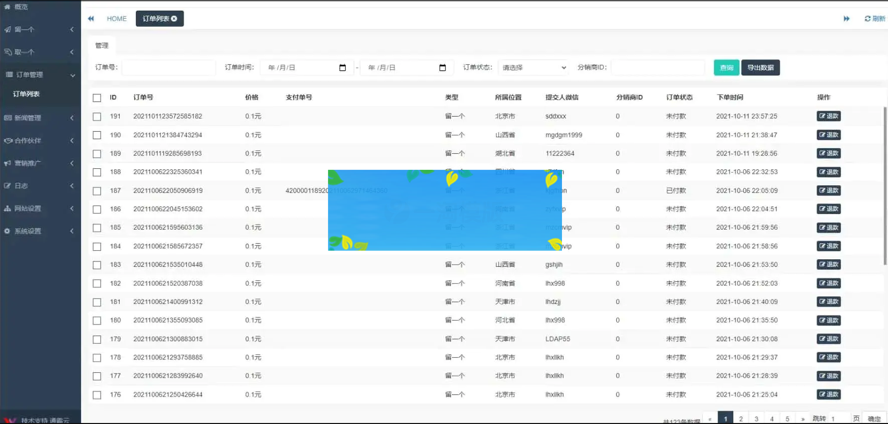The width and height of the screenshot is (888, 424).
Task: Open the calendar picker for end date
Action: (443, 68)
